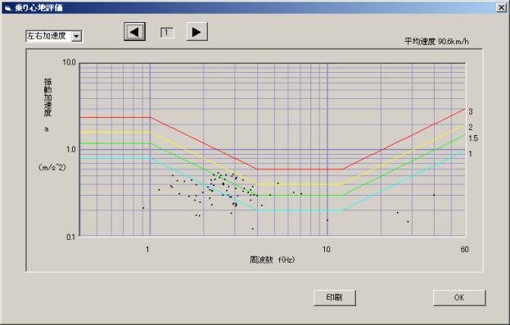Screen dimensions: 510x325
Task: Click the level 3 curve label
Action: pyautogui.click(x=471, y=111)
